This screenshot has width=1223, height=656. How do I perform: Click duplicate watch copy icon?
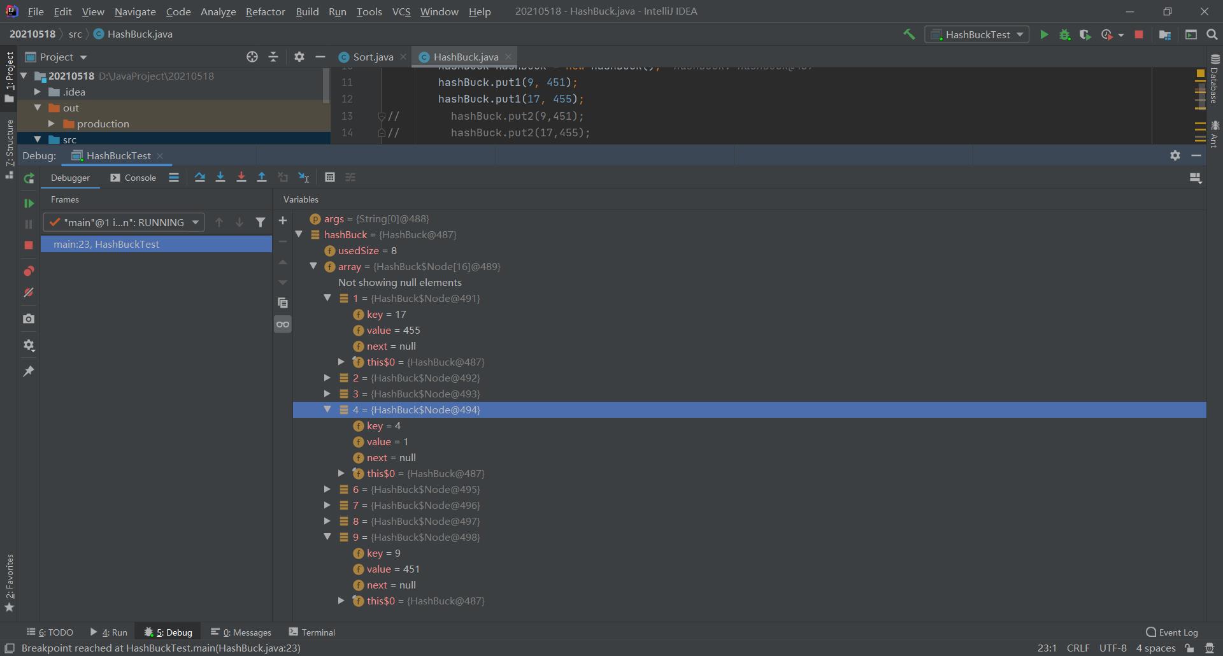coord(283,303)
